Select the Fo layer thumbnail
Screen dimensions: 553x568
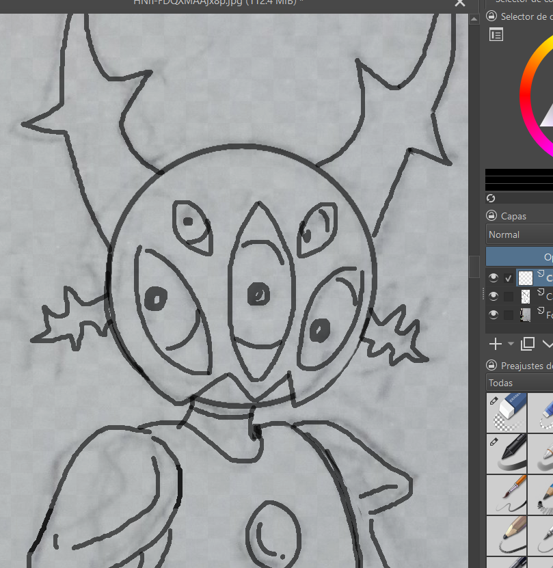coord(526,315)
